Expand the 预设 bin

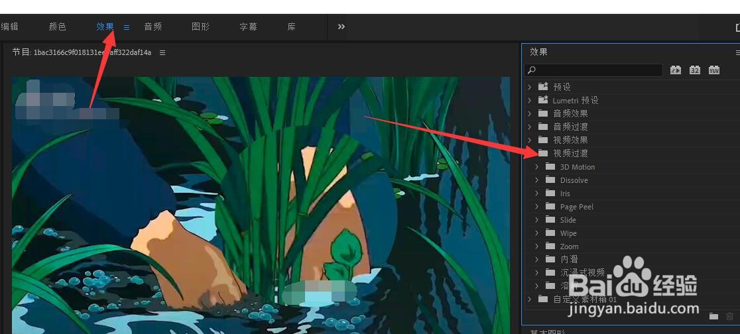click(530, 87)
